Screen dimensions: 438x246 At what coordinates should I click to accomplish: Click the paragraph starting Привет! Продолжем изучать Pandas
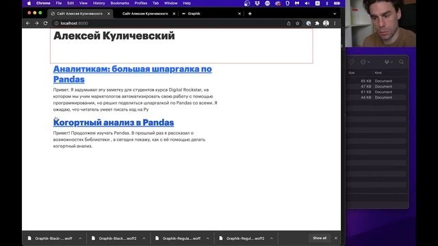129,139
